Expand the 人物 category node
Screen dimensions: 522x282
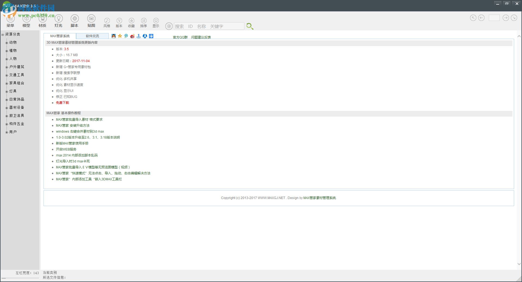click(7, 59)
